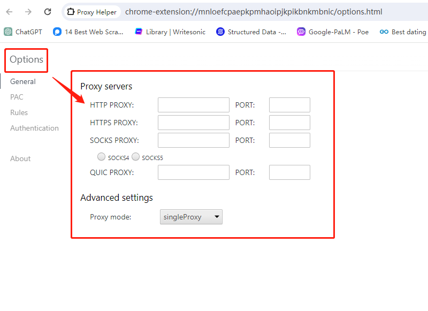428x311 pixels.
Task: Open the About page
Action: [x=20, y=158]
